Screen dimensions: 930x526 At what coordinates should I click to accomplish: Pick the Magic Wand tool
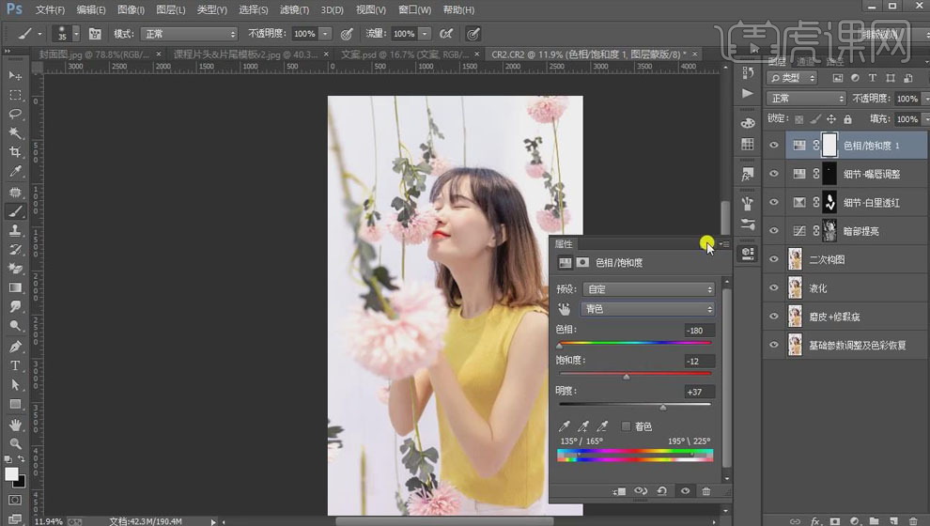15,132
